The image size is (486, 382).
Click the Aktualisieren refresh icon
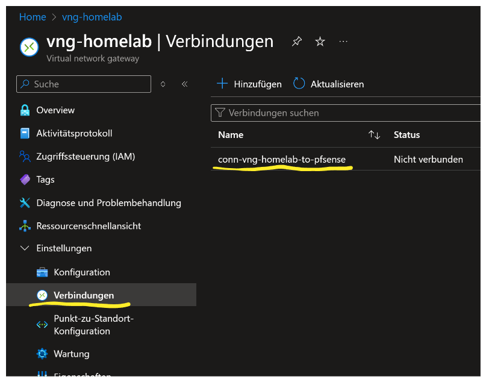click(x=299, y=84)
